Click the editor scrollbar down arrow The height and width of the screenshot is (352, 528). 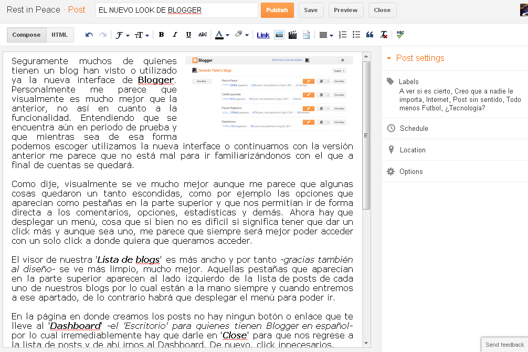(x=366, y=343)
